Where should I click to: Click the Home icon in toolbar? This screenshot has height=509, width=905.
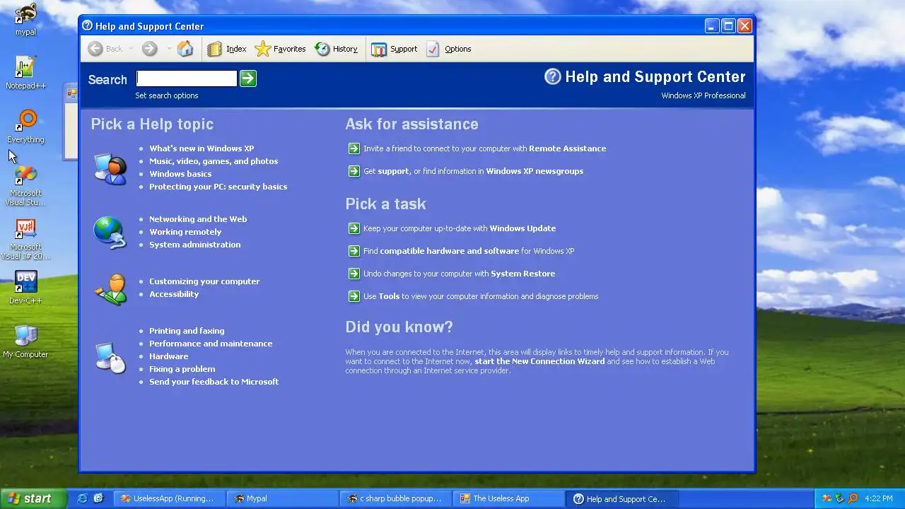[x=185, y=49]
